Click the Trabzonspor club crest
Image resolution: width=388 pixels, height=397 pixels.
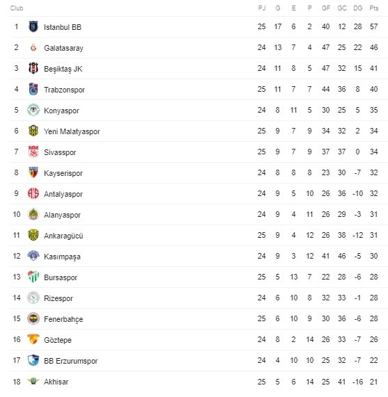point(33,89)
